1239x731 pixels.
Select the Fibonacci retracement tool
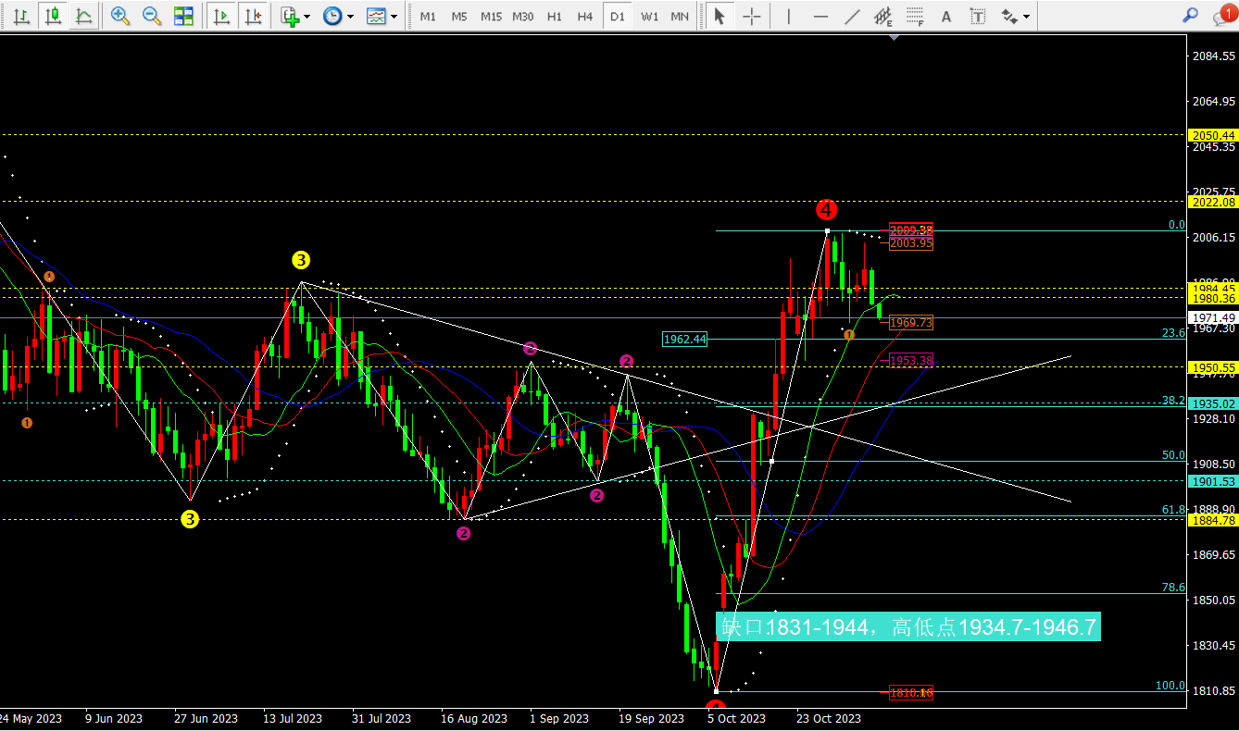pos(915,16)
